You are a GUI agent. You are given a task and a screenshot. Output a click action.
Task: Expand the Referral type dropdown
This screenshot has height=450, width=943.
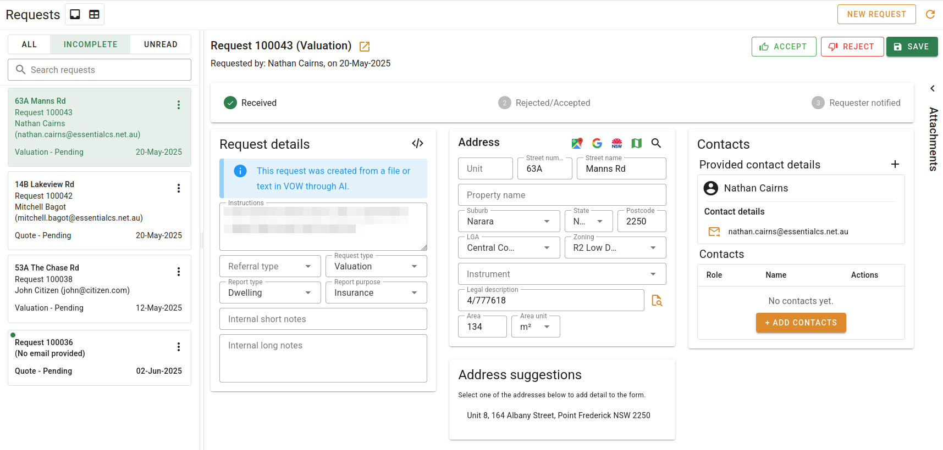269,266
